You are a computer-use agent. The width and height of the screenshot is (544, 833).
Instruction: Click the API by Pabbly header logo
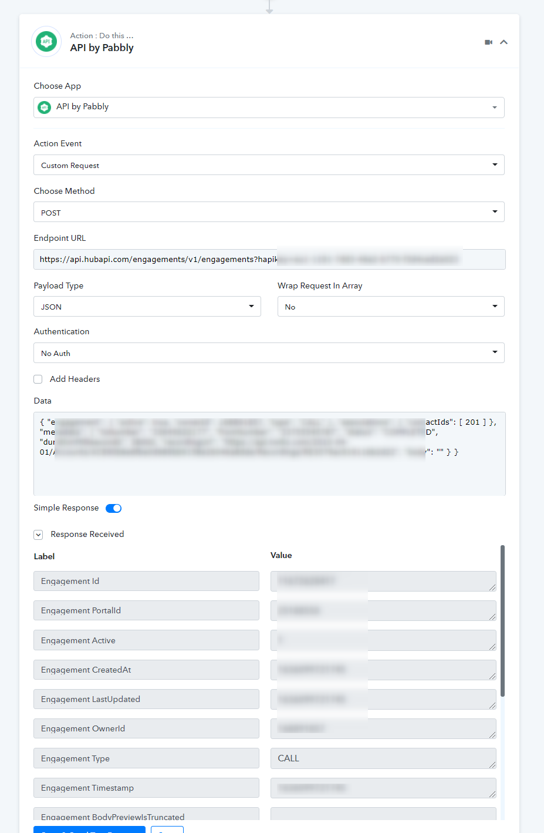(46, 42)
